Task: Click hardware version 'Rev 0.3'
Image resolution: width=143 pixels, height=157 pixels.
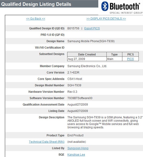Action: click(72, 92)
